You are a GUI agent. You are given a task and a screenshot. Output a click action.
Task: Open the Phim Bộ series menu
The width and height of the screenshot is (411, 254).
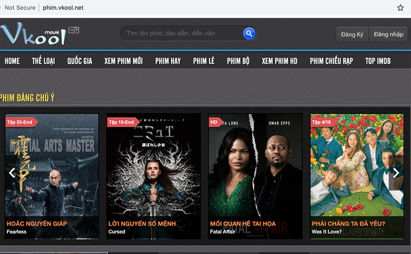[238, 61]
